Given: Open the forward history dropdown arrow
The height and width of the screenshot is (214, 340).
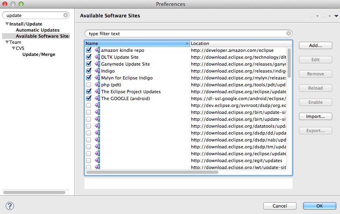Looking at the screenshot, I should (329, 16).
